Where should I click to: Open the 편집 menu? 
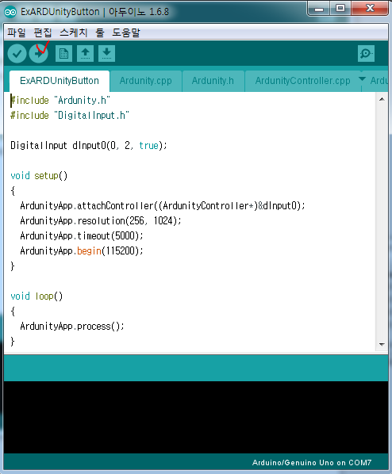pyautogui.click(x=42, y=32)
